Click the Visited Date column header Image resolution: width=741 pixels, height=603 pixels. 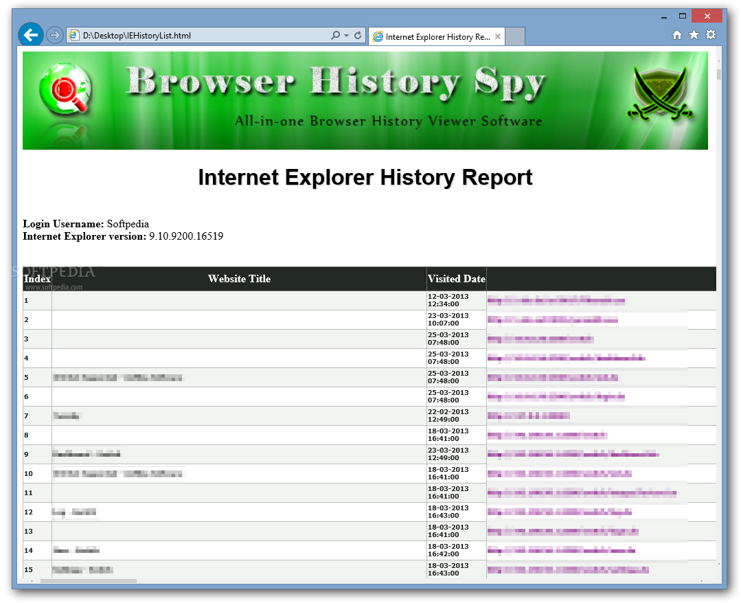(457, 279)
